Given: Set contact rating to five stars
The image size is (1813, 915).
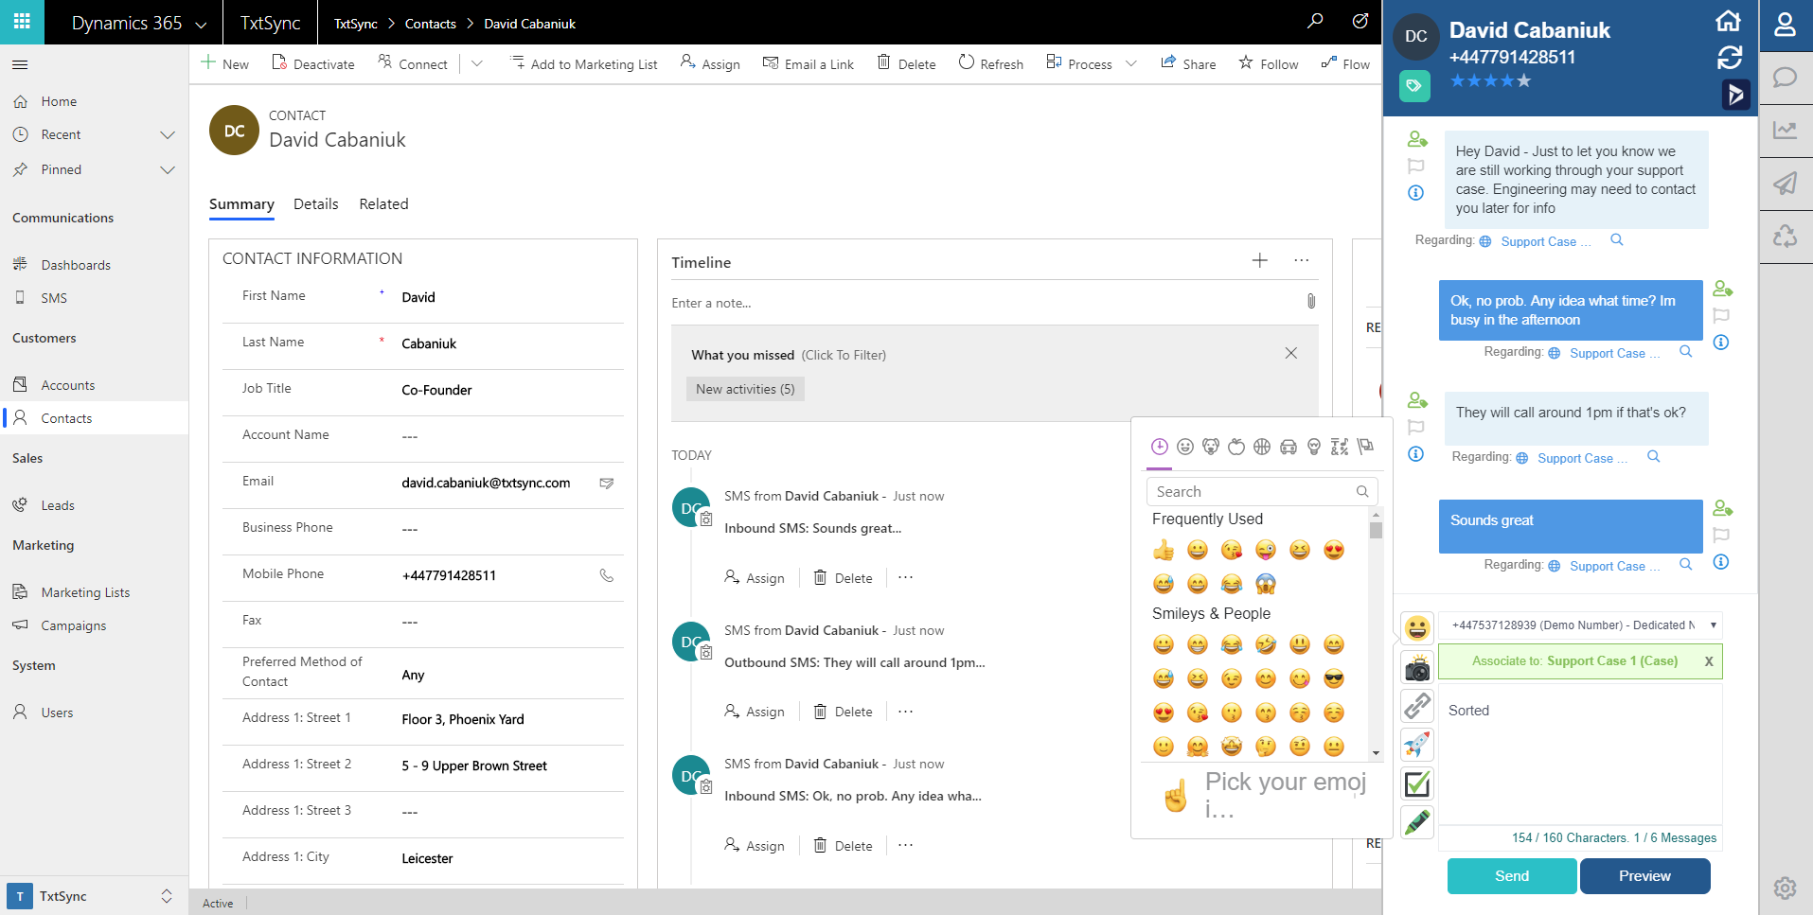Looking at the screenshot, I should click(x=1523, y=81).
